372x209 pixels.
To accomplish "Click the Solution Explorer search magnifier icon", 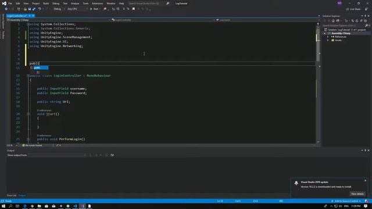I will pos(366,26).
